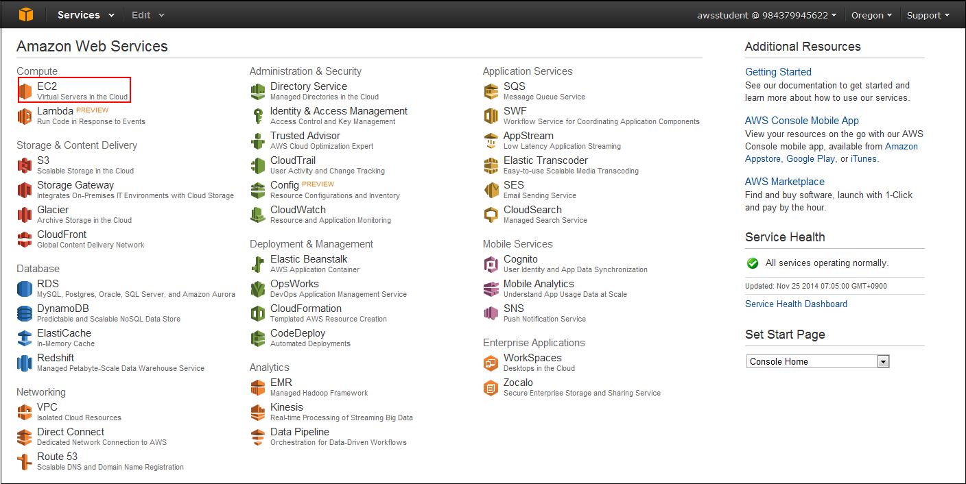Open the SES service link

tap(514, 185)
